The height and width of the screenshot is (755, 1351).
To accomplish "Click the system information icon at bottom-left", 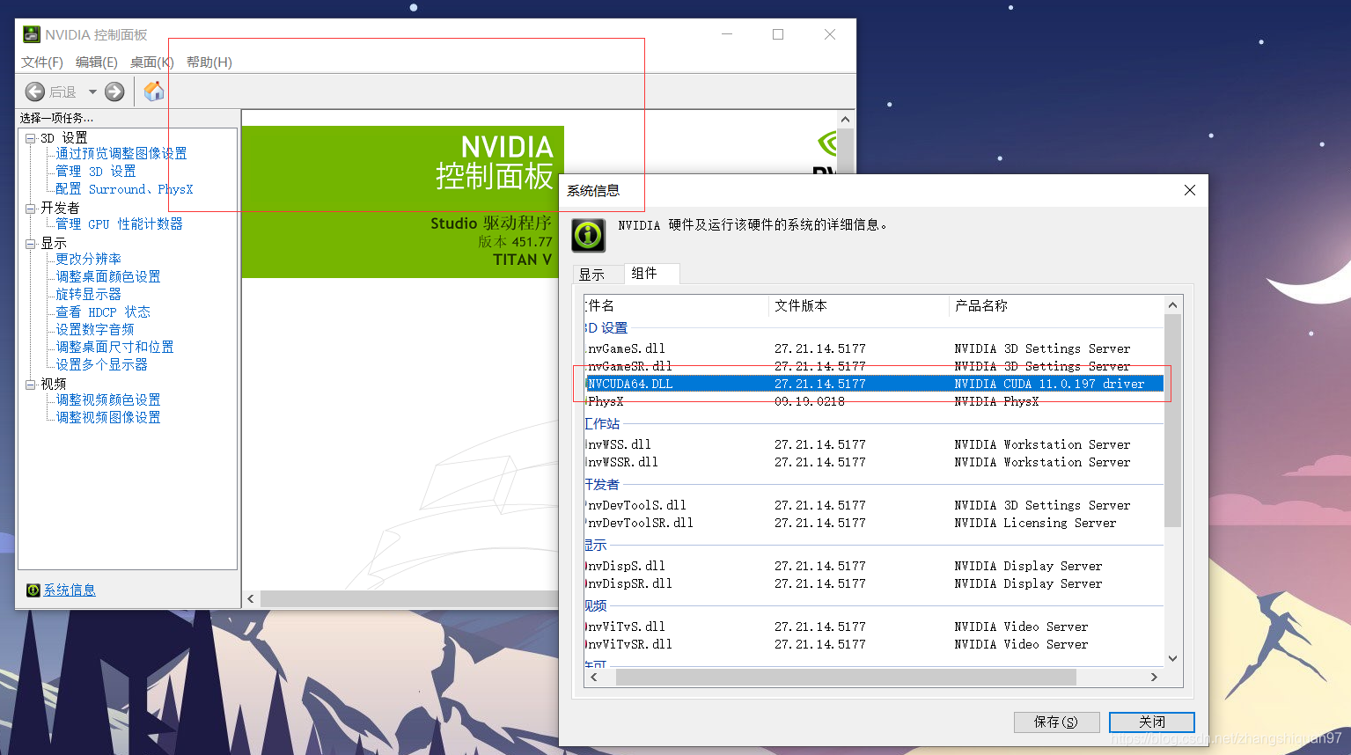I will 33,590.
